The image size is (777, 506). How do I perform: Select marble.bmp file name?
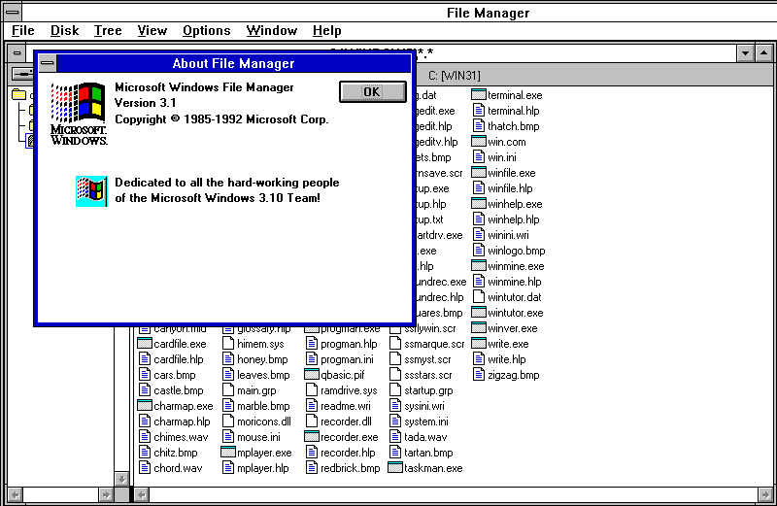[x=263, y=406]
